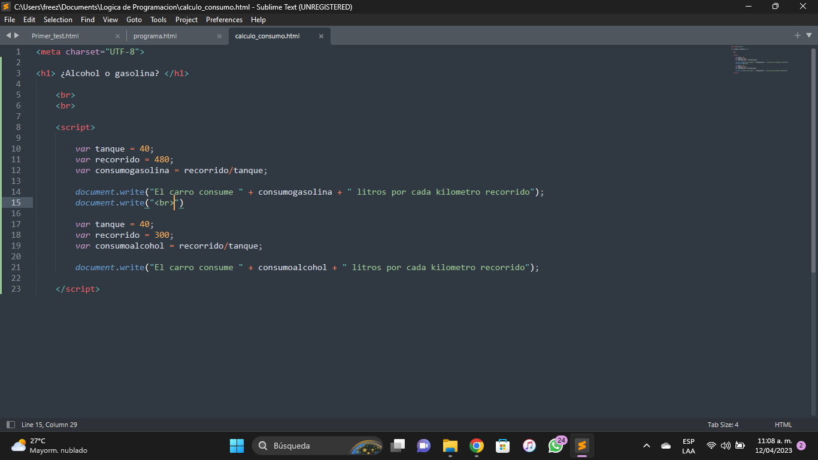
Task: Open Wi-Fi network tray icon
Action: [x=711, y=446]
